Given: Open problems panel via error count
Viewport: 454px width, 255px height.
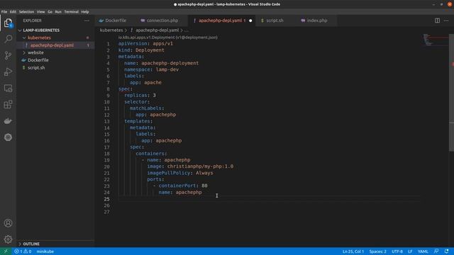Looking at the screenshot, I should (23, 251).
